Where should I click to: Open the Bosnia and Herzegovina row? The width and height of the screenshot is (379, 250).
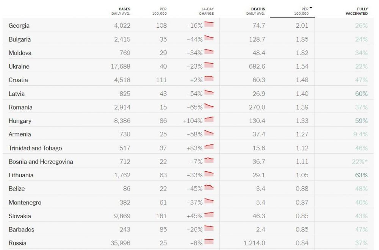[x=41, y=162]
